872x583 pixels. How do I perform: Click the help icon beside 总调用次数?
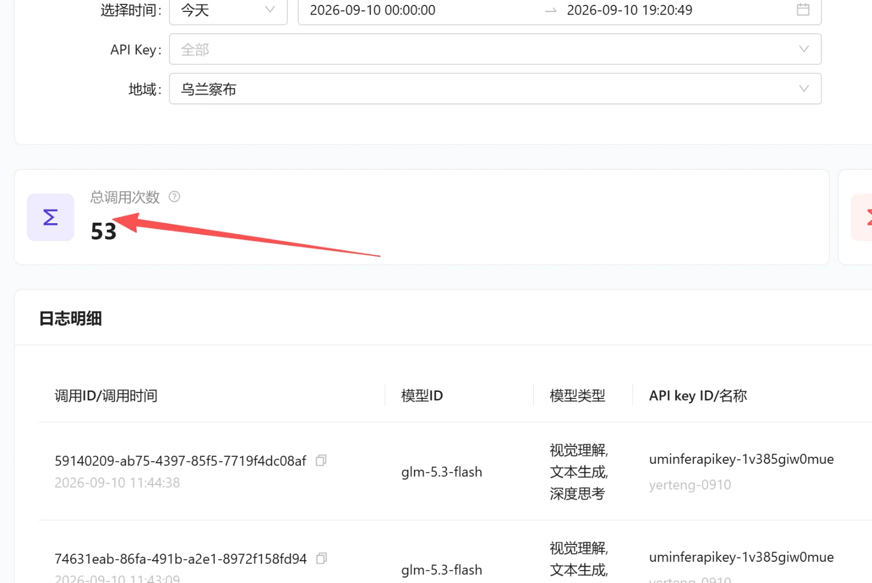pyautogui.click(x=174, y=197)
